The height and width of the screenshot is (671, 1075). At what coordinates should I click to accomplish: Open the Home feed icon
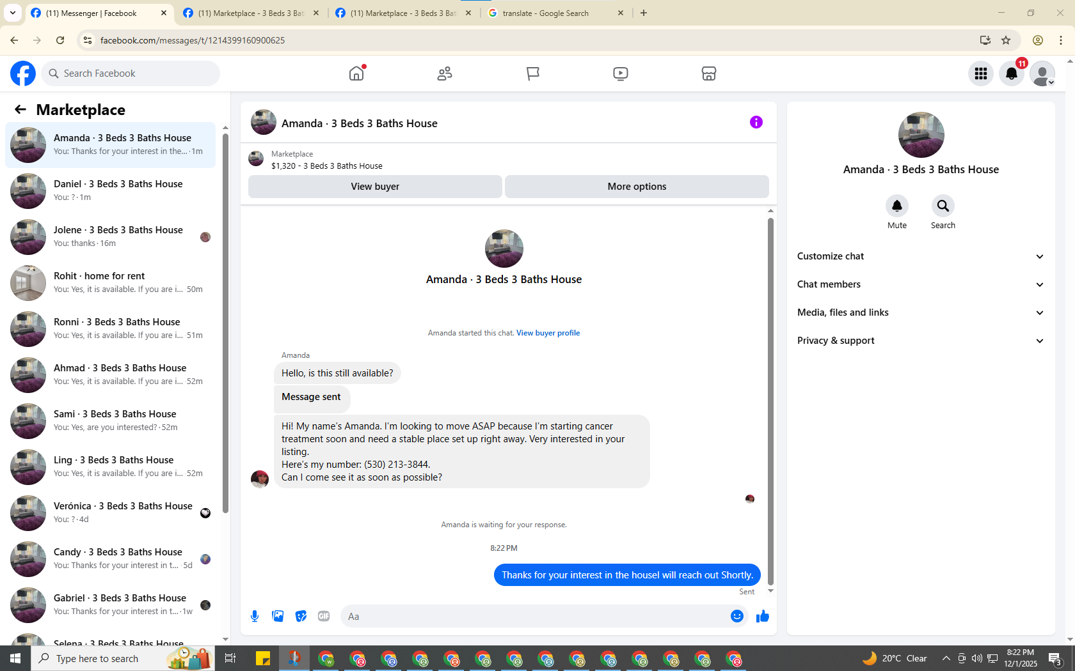356,73
